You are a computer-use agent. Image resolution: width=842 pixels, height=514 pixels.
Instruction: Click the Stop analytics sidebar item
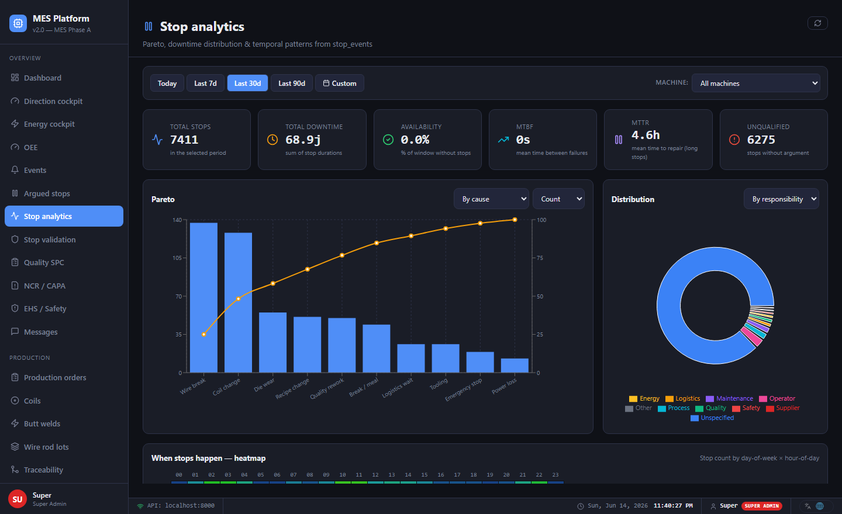pos(64,216)
